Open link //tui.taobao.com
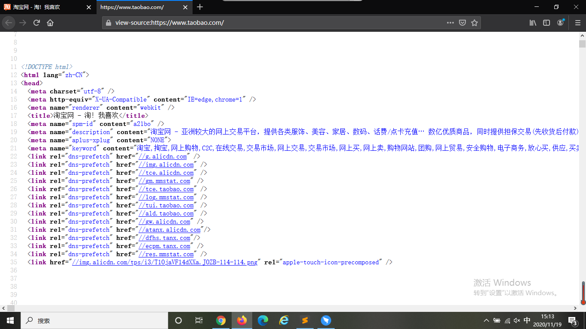The height and width of the screenshot is (329, 586). point(166,206)
